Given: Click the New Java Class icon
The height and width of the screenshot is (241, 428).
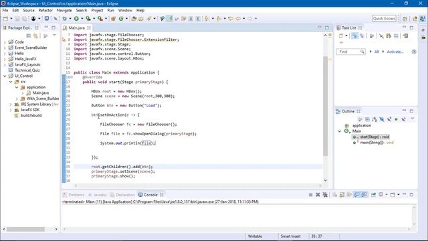Looking at the screenshot, I should pos(121,19).
